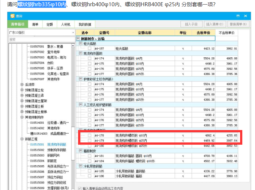Collapse the 桩头插筋 group

point(81,43)
